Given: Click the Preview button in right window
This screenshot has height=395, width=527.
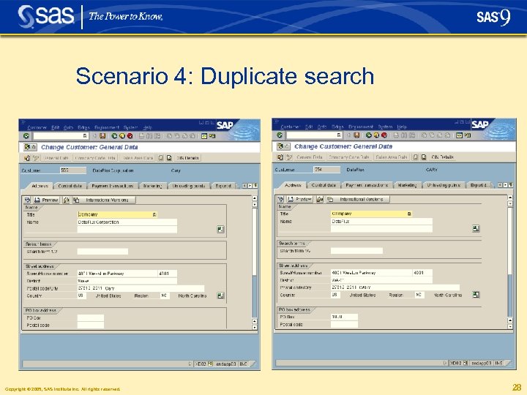Looking at the screenshot, I should click(x=301, y=199).
